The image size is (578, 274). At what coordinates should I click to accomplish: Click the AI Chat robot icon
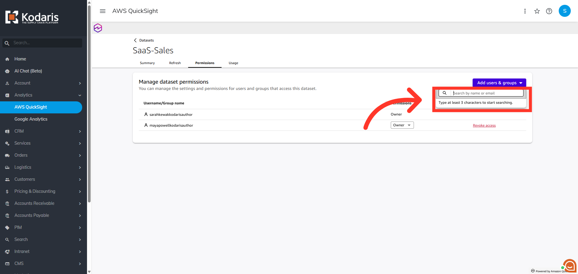[7, 71]
